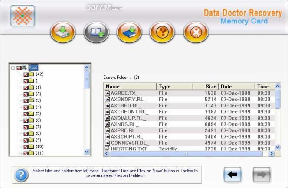Screen dimensions: 288x188
Task: Click the greyed-out next arrow button
Action: pos(262,175)
